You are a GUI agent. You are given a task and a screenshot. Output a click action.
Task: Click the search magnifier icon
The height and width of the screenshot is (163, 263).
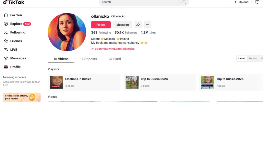pyautogui.click(x=184, y=2)
